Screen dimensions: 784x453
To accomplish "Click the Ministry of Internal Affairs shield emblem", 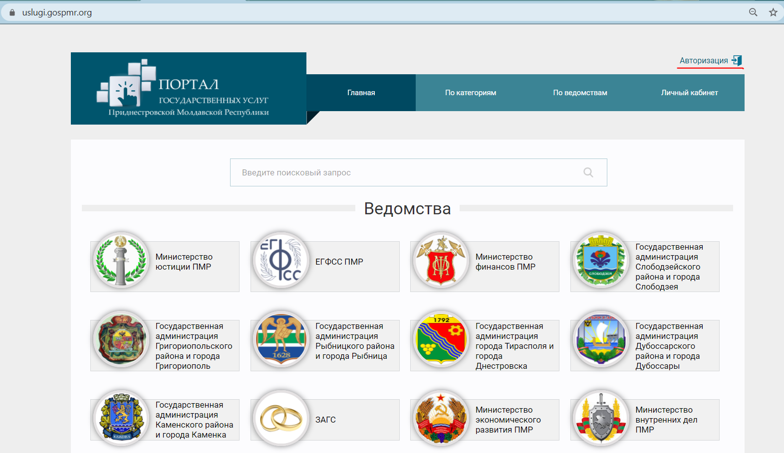I will tap(601, 419).
